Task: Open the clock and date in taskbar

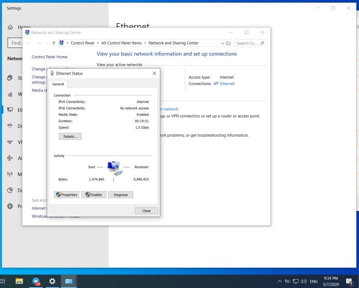Action: pos(331,281)
